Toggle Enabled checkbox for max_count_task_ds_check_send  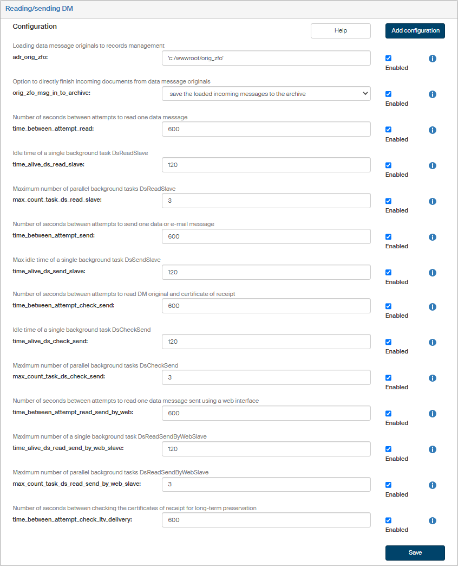388,378
